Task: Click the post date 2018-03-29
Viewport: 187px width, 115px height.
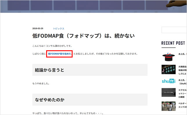Action: (38, 29)
